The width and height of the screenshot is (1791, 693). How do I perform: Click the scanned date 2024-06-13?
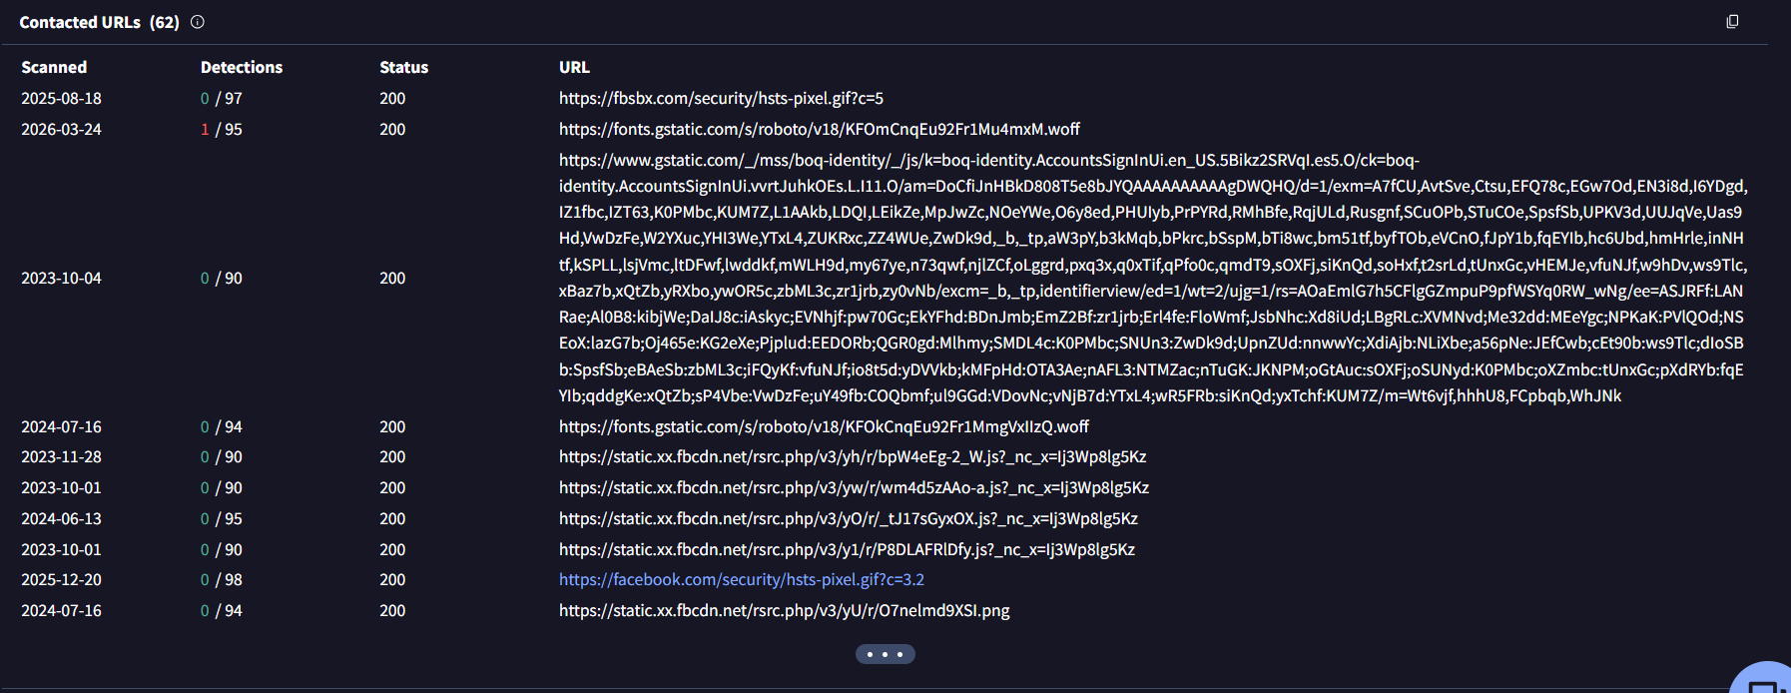61,518
